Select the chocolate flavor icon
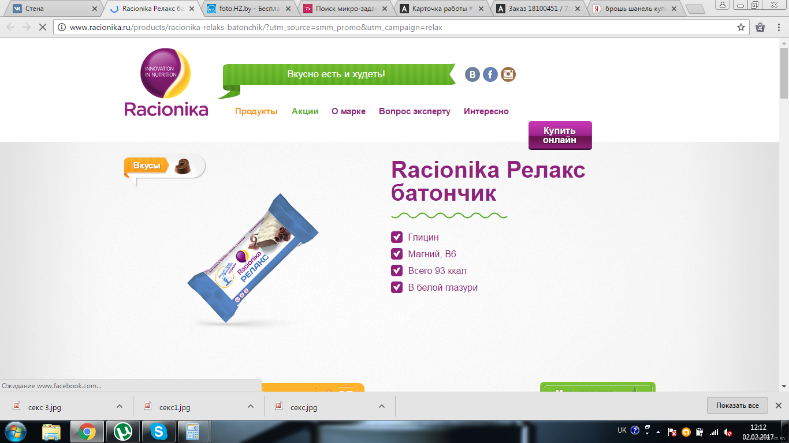This screenshot has height=443, width=789. pos(183,166)
